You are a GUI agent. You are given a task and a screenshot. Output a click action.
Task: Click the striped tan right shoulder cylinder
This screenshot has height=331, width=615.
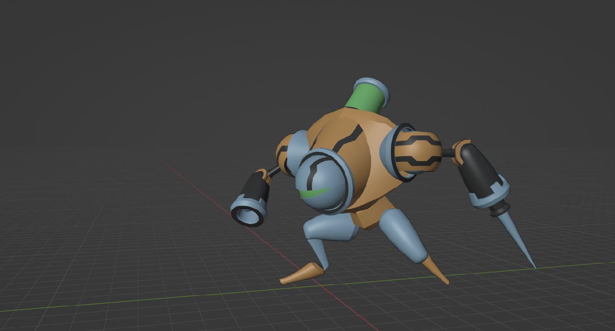click(417, 152)
